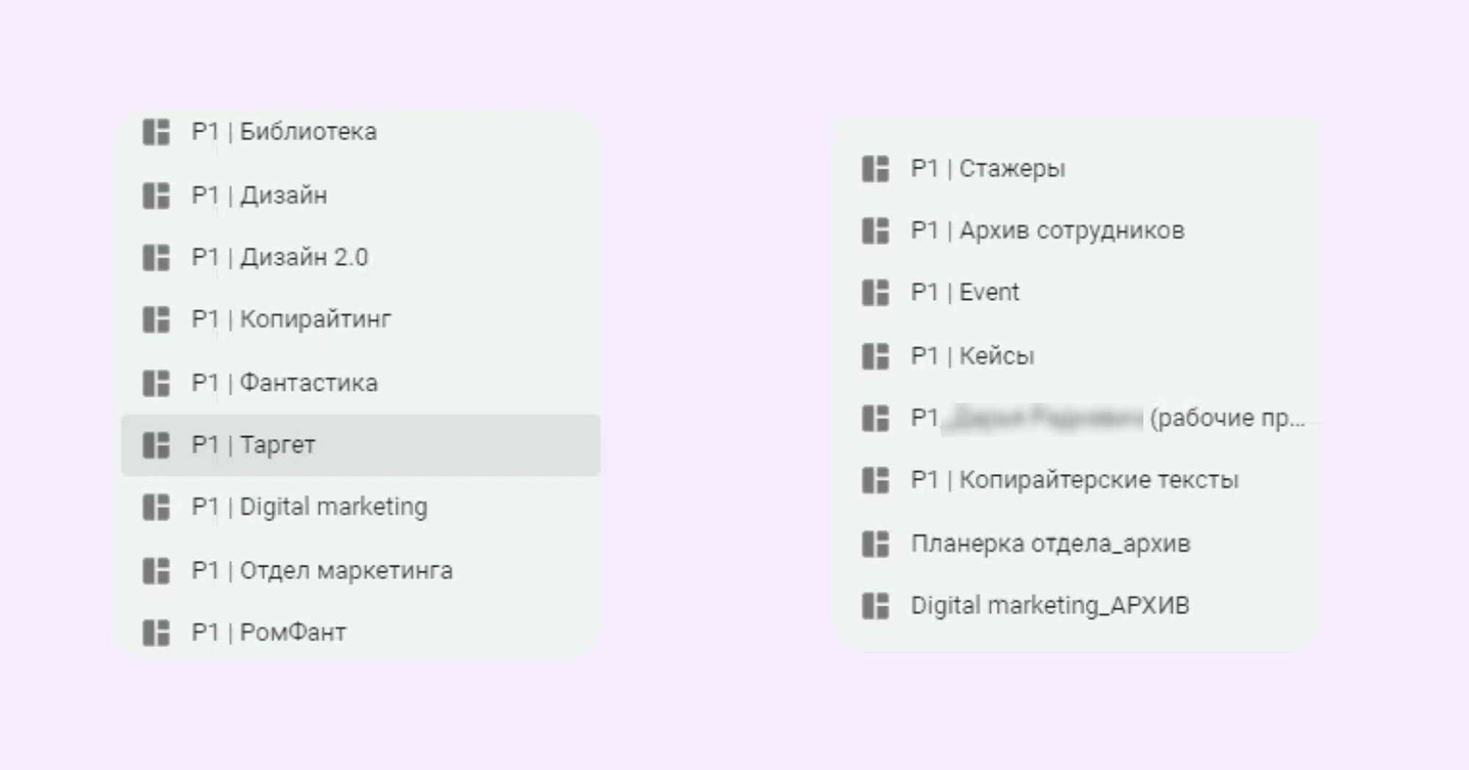Screen dimensions: 1469x770
Task: Open the board ending with (рабочие пр...
Action: click(1078, 418)
